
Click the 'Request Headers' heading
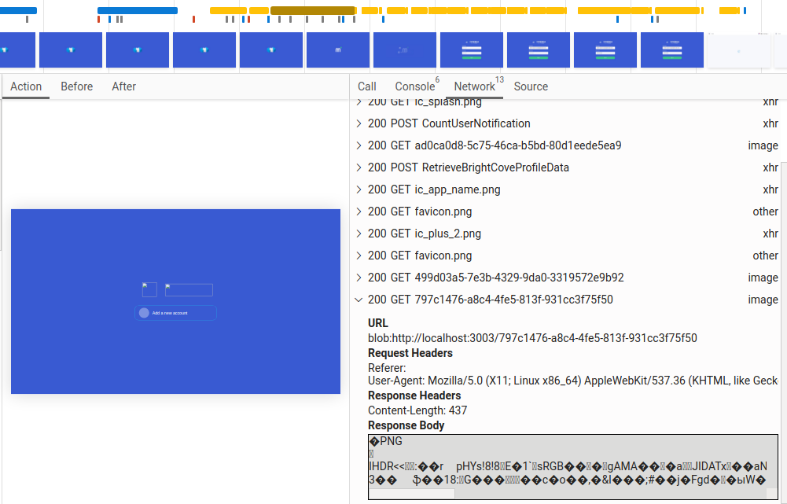pos(410,353)
